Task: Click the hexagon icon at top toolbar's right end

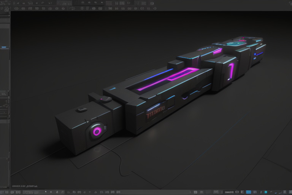Action: 152,3
